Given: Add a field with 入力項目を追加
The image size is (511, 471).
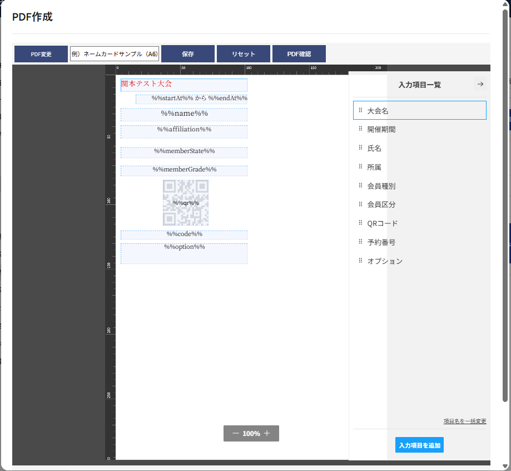Looking at the screenshot, I should [x=419, y=445].
